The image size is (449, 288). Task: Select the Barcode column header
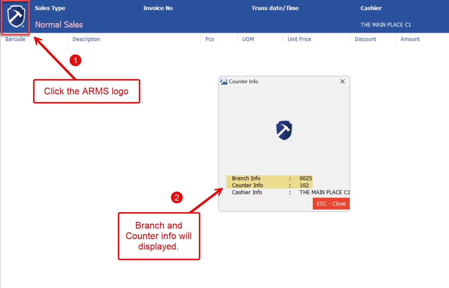point(15,39)
